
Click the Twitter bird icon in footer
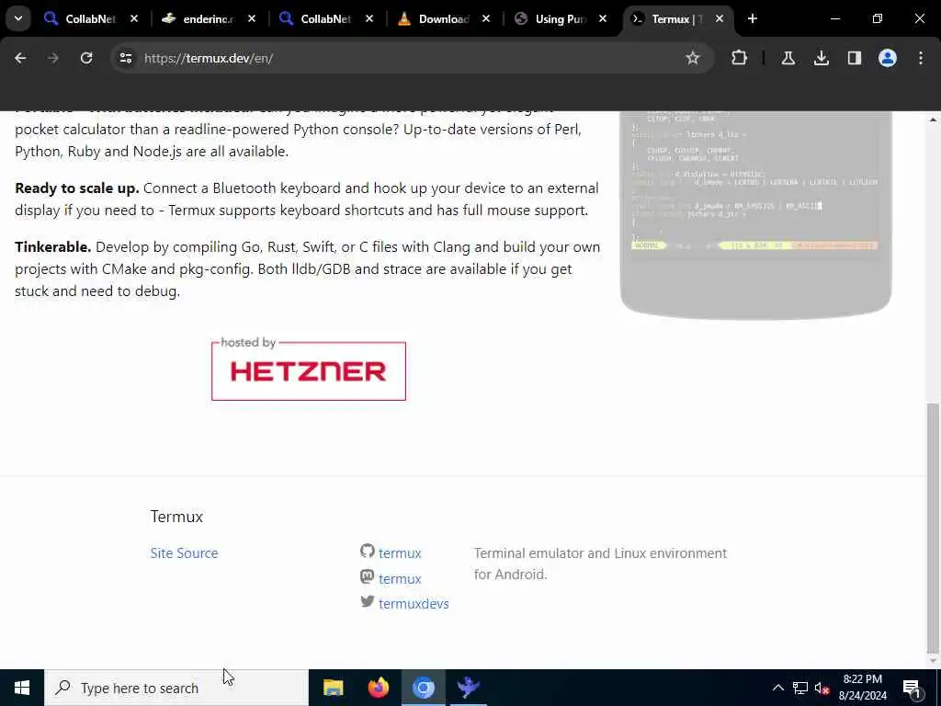368,601
